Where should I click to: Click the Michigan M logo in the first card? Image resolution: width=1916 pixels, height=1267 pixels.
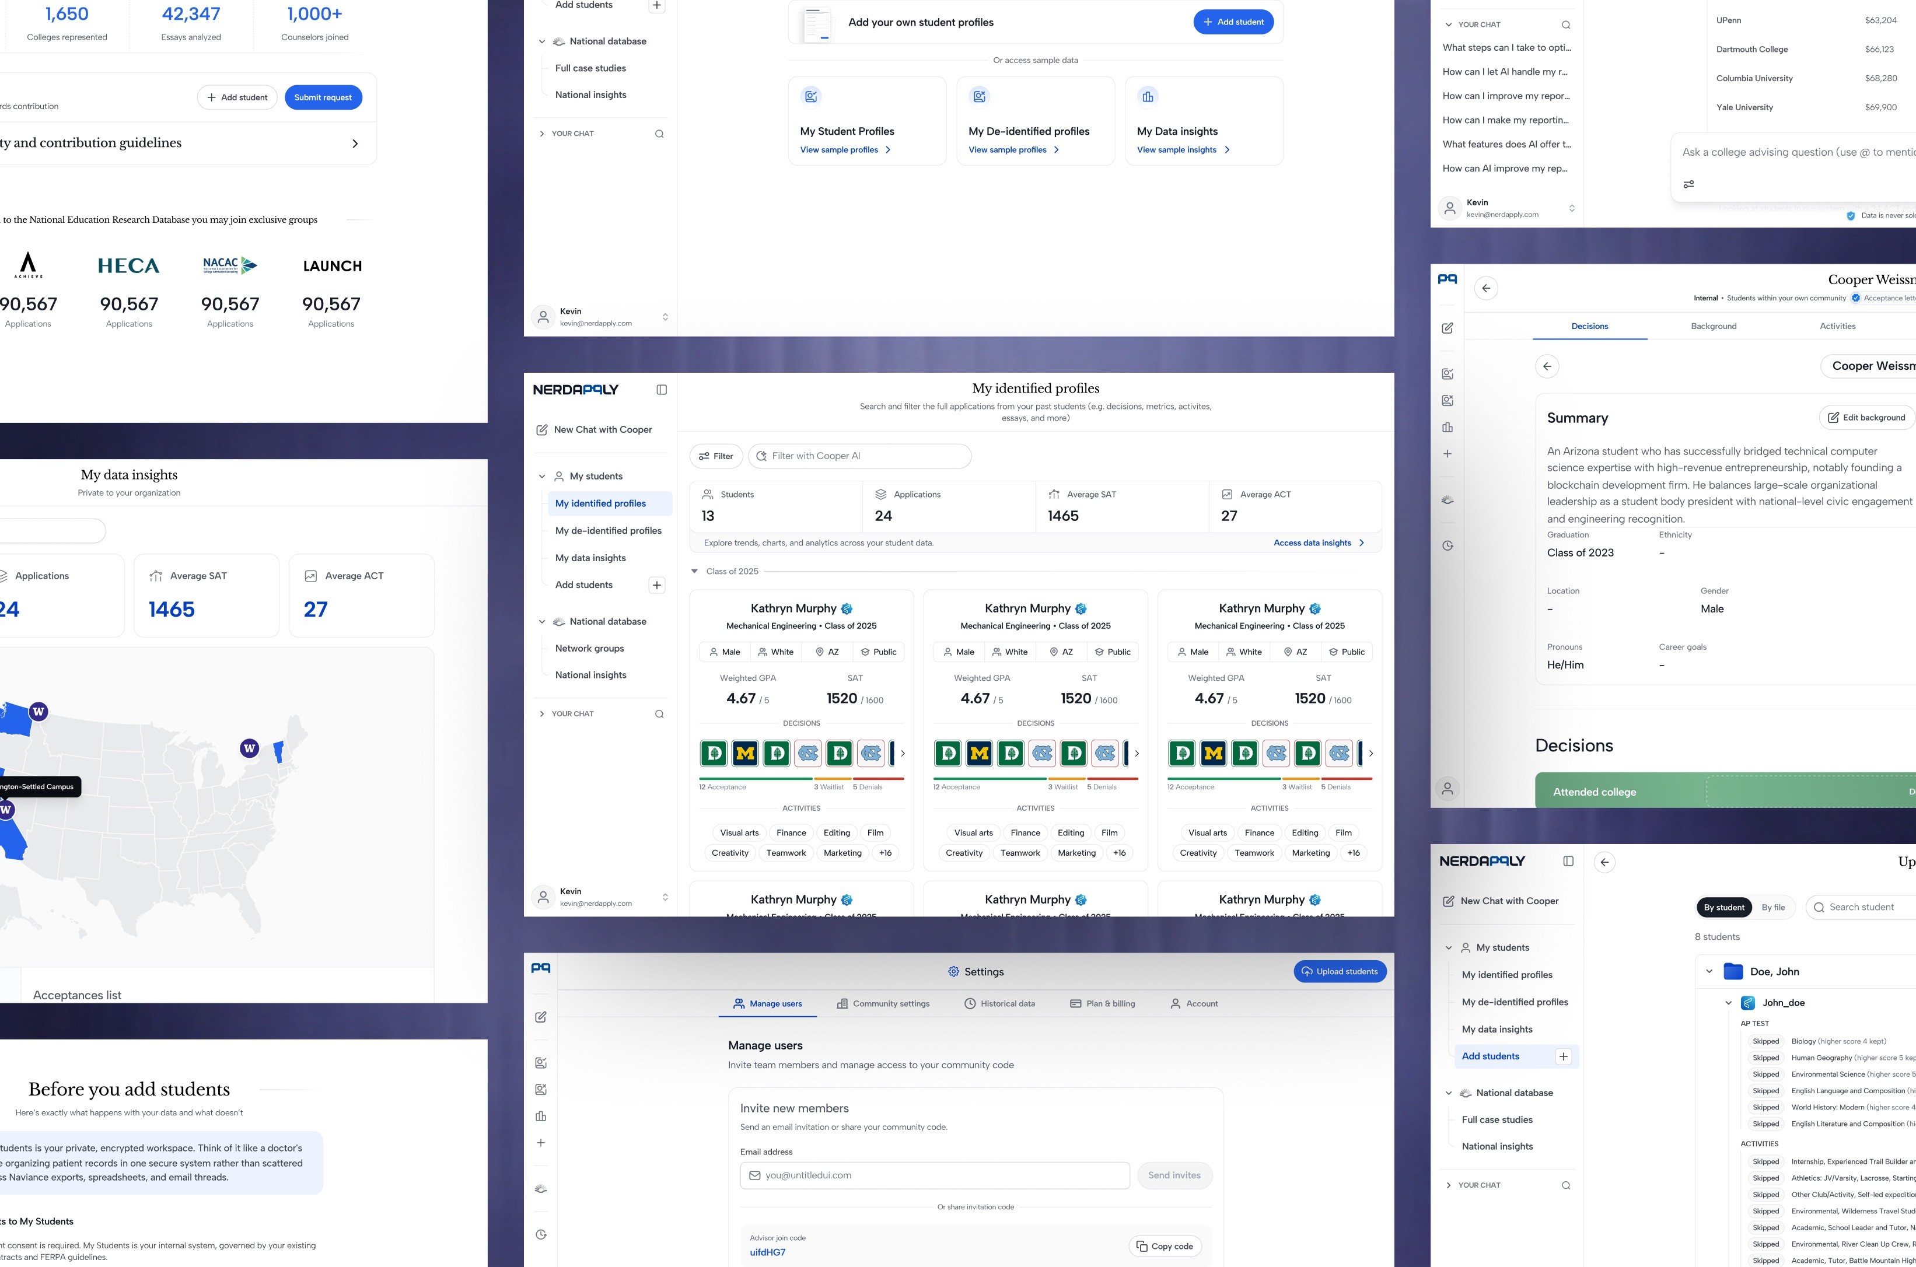tap(745, 754)
